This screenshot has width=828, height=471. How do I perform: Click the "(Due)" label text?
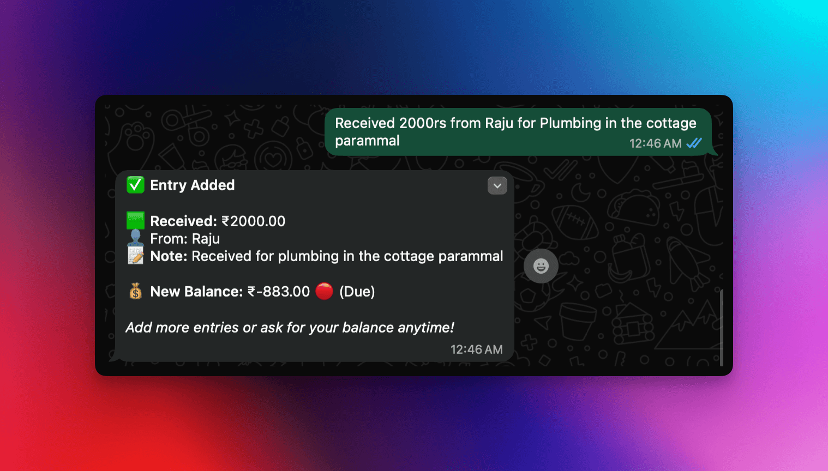[357, 292]
